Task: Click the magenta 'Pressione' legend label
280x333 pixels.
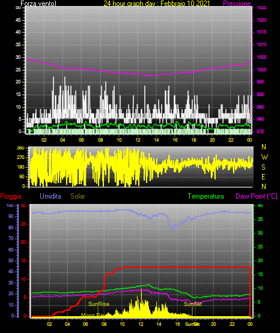Action: coord(237,4)
